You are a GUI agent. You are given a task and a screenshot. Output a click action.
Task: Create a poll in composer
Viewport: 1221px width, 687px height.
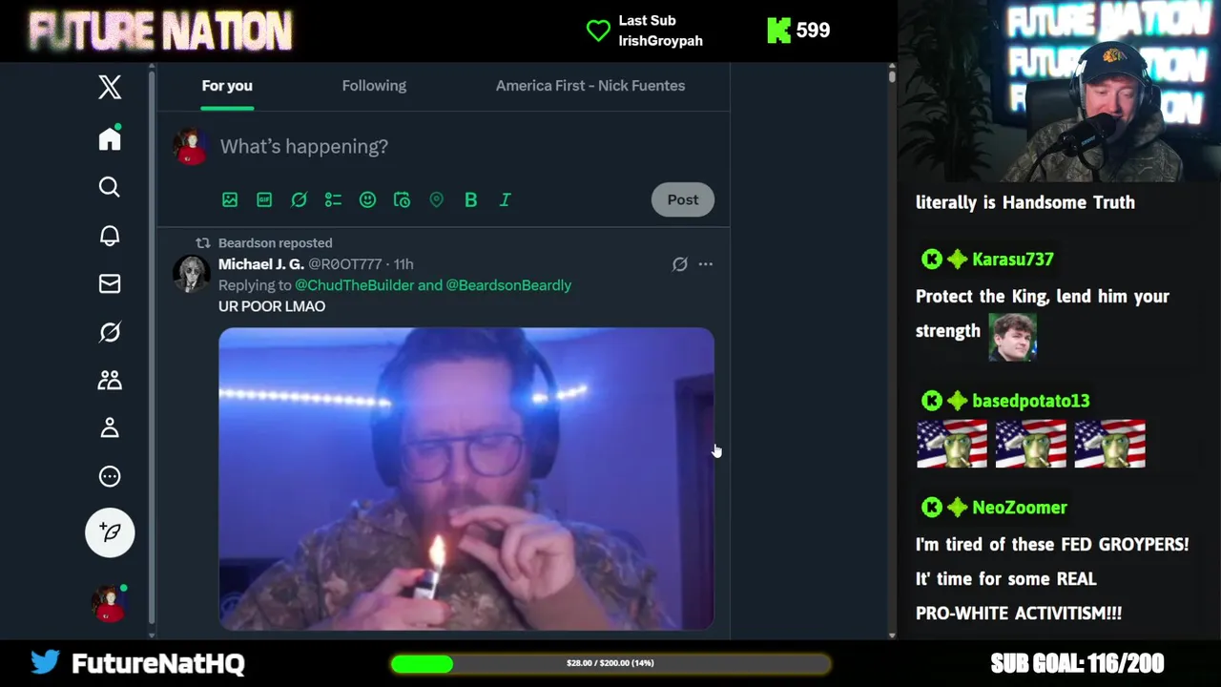(333, 199)
